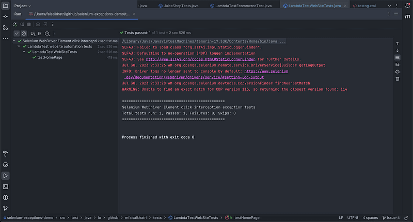This screenshot has height=222, width=413.
Task: Collapse all test tree nodes
Action: (x=40, y=33)
